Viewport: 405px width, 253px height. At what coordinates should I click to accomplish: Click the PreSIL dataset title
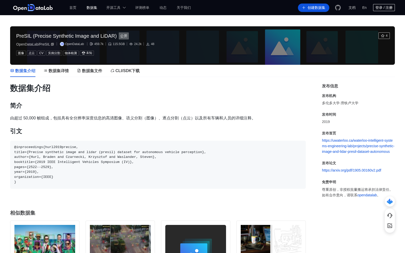coord(66,36)
